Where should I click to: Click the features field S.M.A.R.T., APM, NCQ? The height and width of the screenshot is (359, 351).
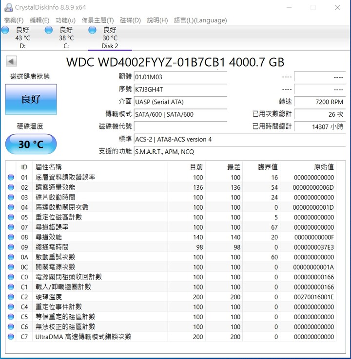239,152
